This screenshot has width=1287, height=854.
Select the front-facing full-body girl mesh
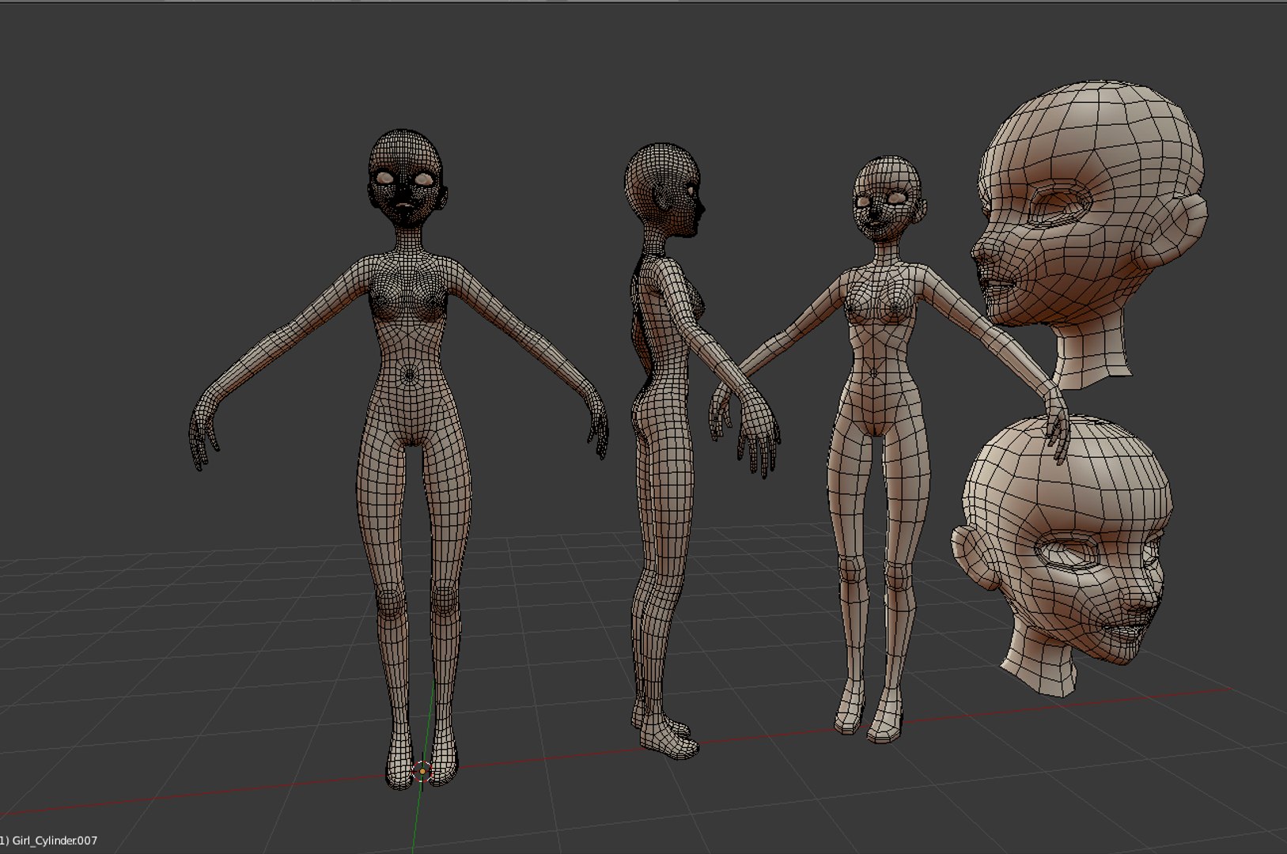pos(399,459)
